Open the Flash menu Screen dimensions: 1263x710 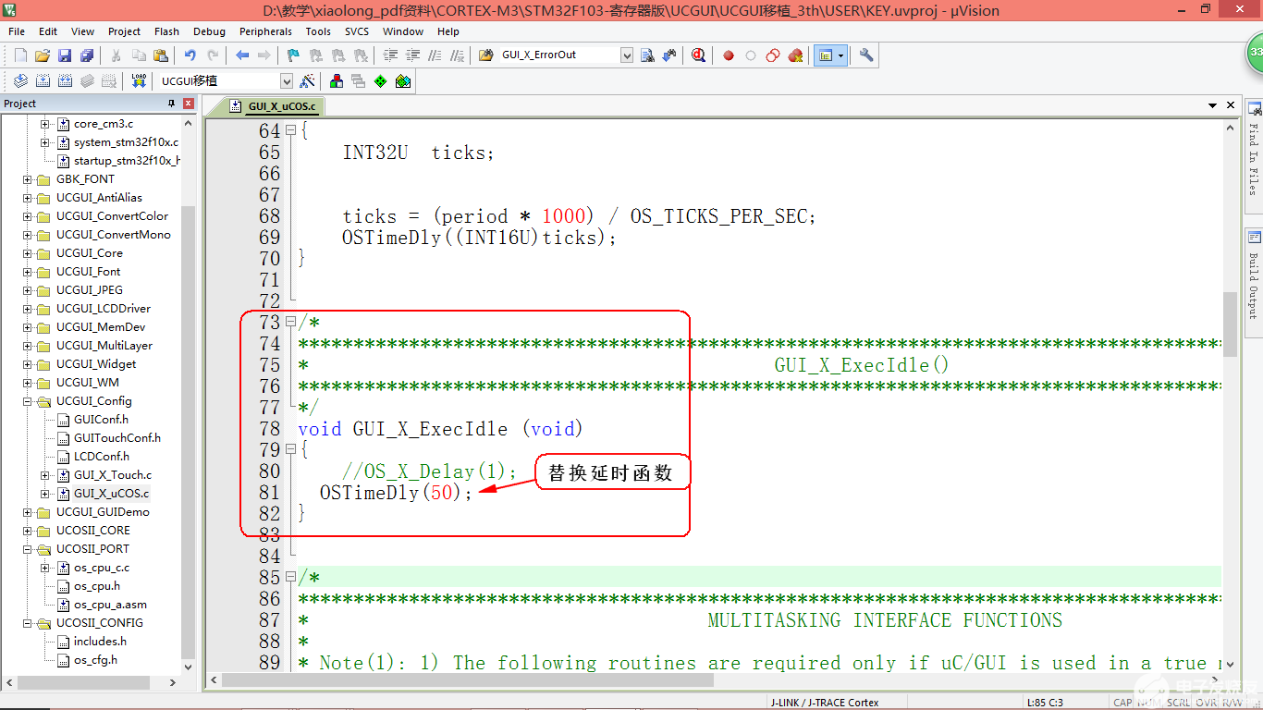(x=167, y=31)
